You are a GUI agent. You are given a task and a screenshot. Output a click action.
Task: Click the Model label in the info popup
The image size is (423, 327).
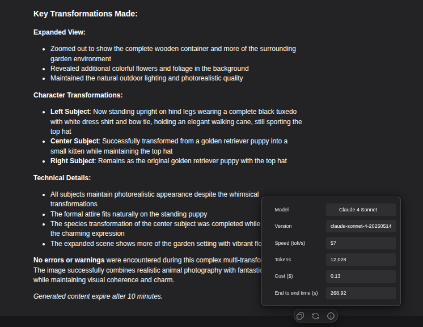tap(282, 210)
